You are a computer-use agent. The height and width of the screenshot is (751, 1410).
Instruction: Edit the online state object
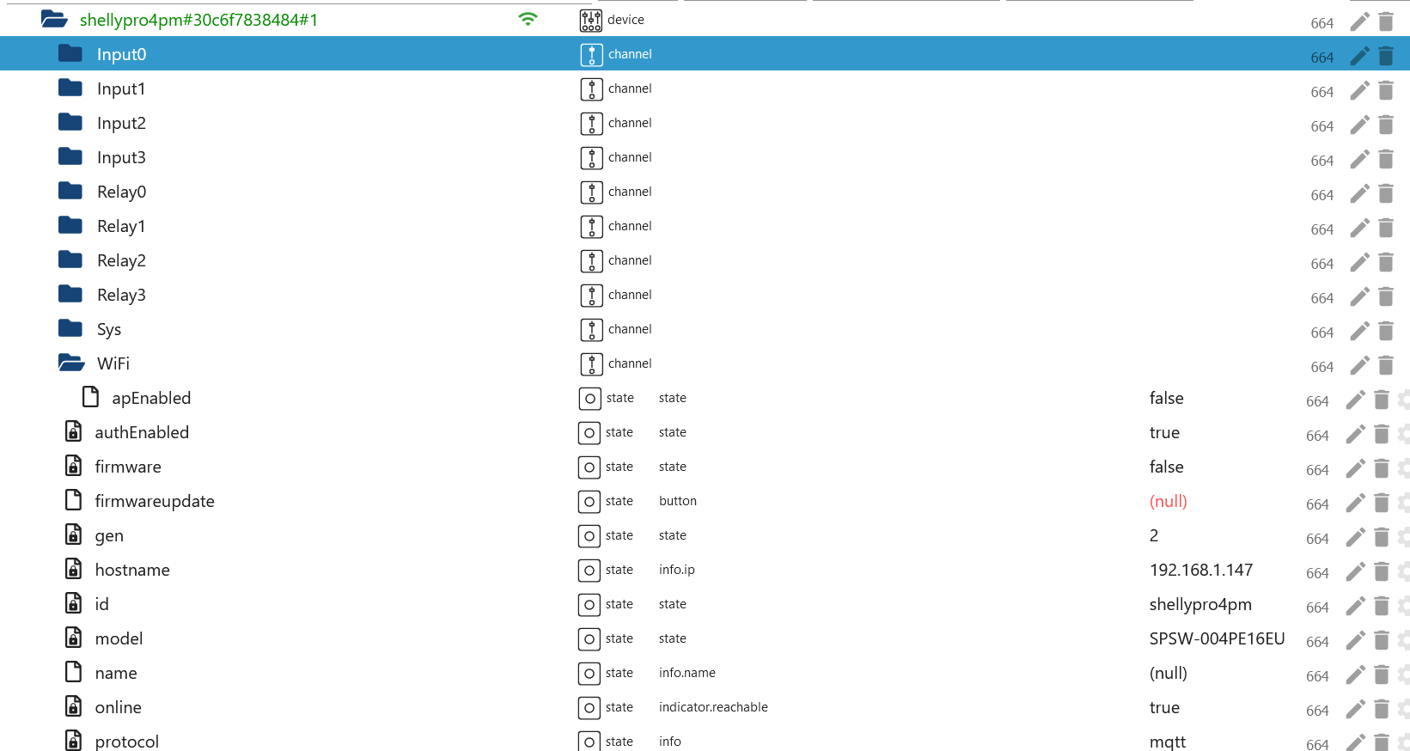click(1355, 709)
